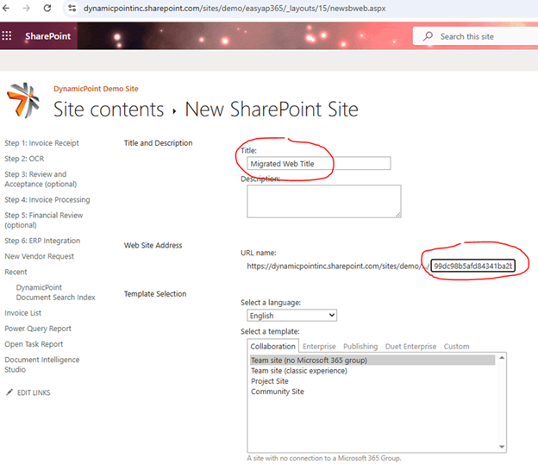The image size is (538, 464).
Task: Click the search magnifier icon
Action: pyautogui.click(x=428, y=36)
